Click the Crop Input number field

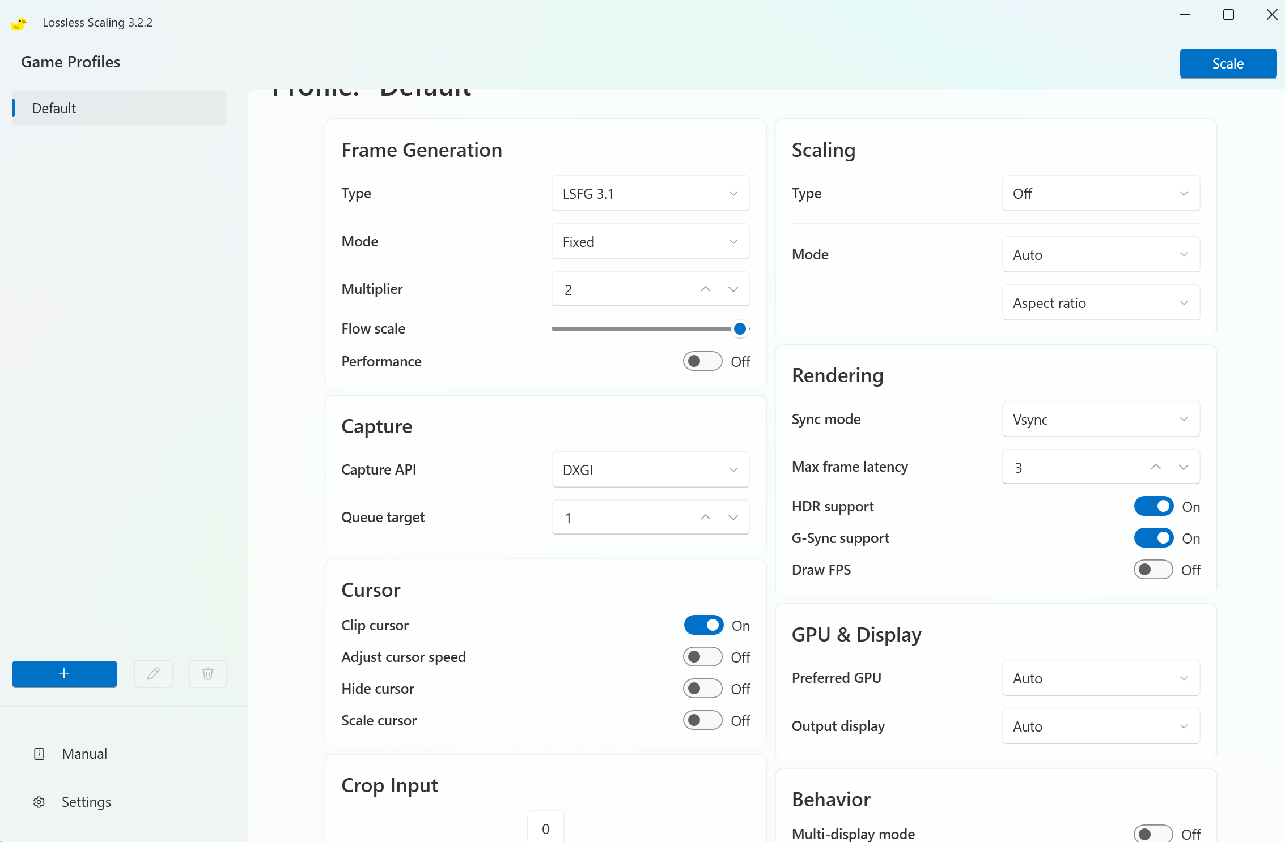[545, 828]
